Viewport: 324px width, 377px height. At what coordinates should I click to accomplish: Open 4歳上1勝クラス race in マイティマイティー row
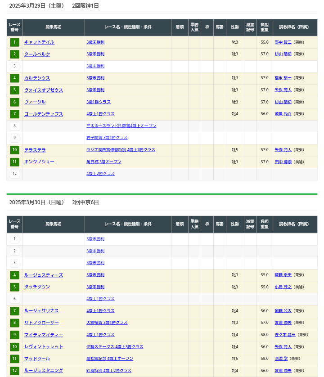100,335
